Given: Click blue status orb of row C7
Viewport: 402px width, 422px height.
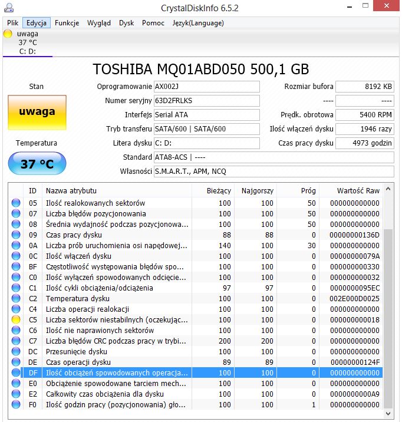Looking at the screenshot, I should coord(16,341).
